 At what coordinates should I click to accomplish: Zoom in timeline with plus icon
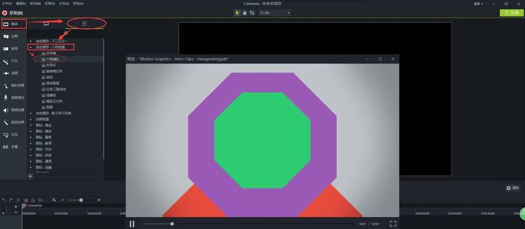click(x=99, y=200)
